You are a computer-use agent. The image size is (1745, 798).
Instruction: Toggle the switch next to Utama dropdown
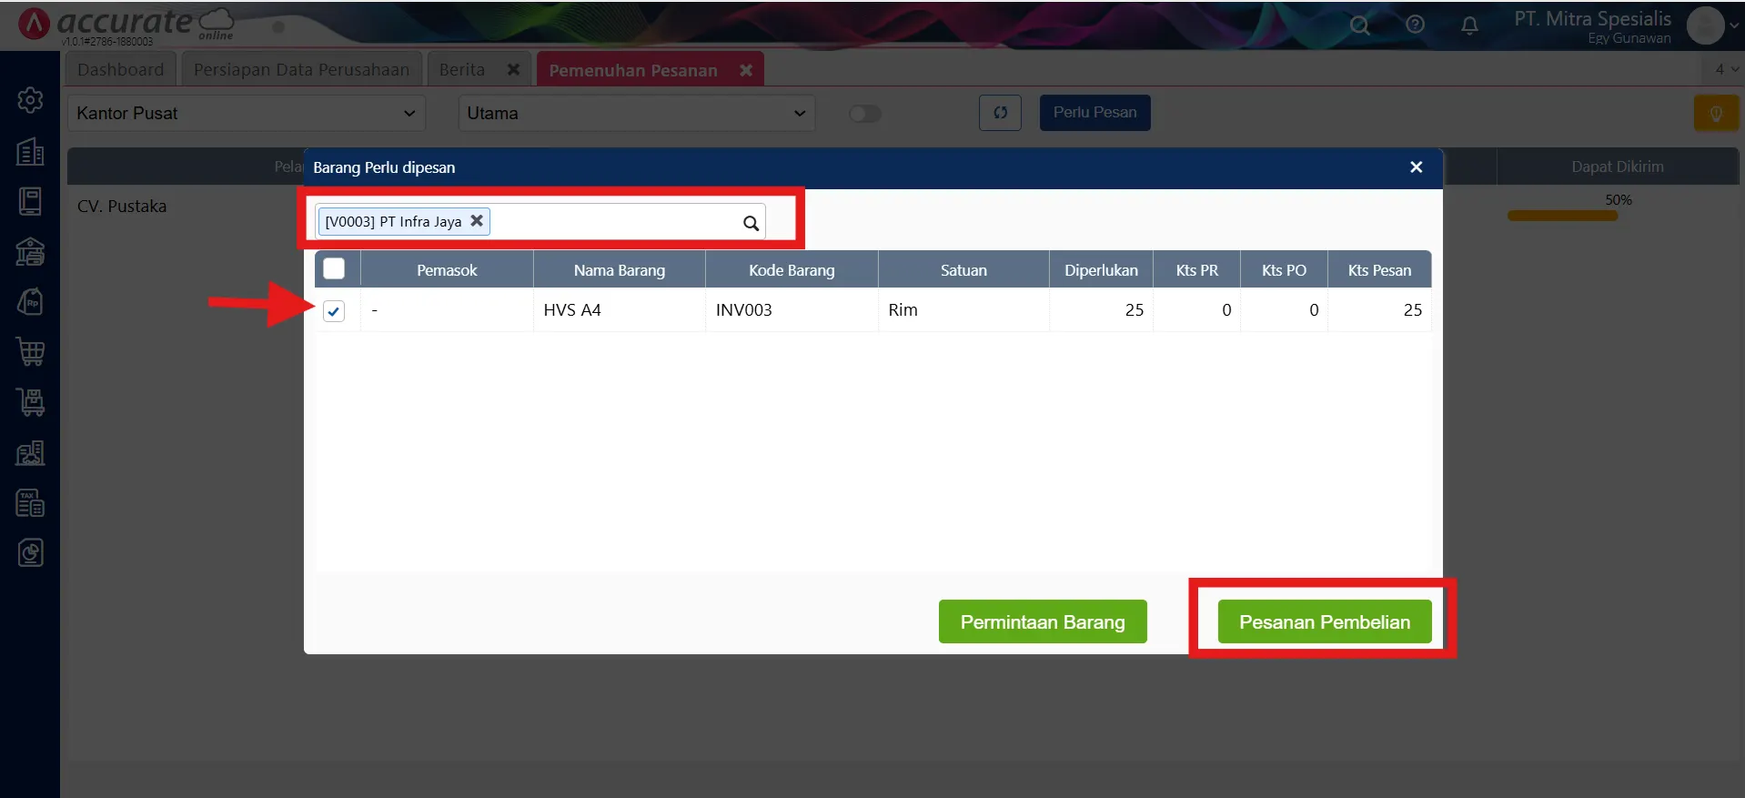tap(864, 114)
